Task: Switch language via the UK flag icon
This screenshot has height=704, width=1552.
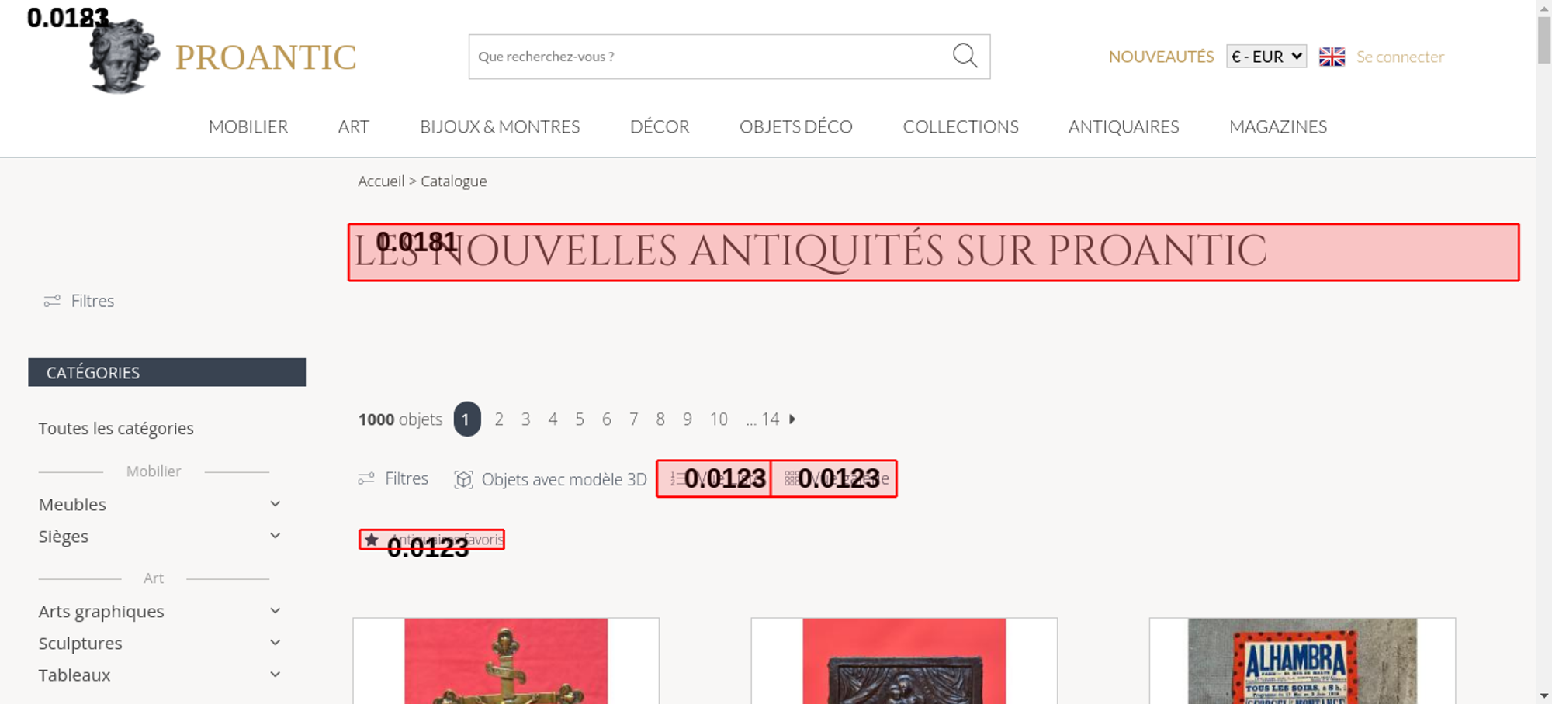Action: [1332, 57]
